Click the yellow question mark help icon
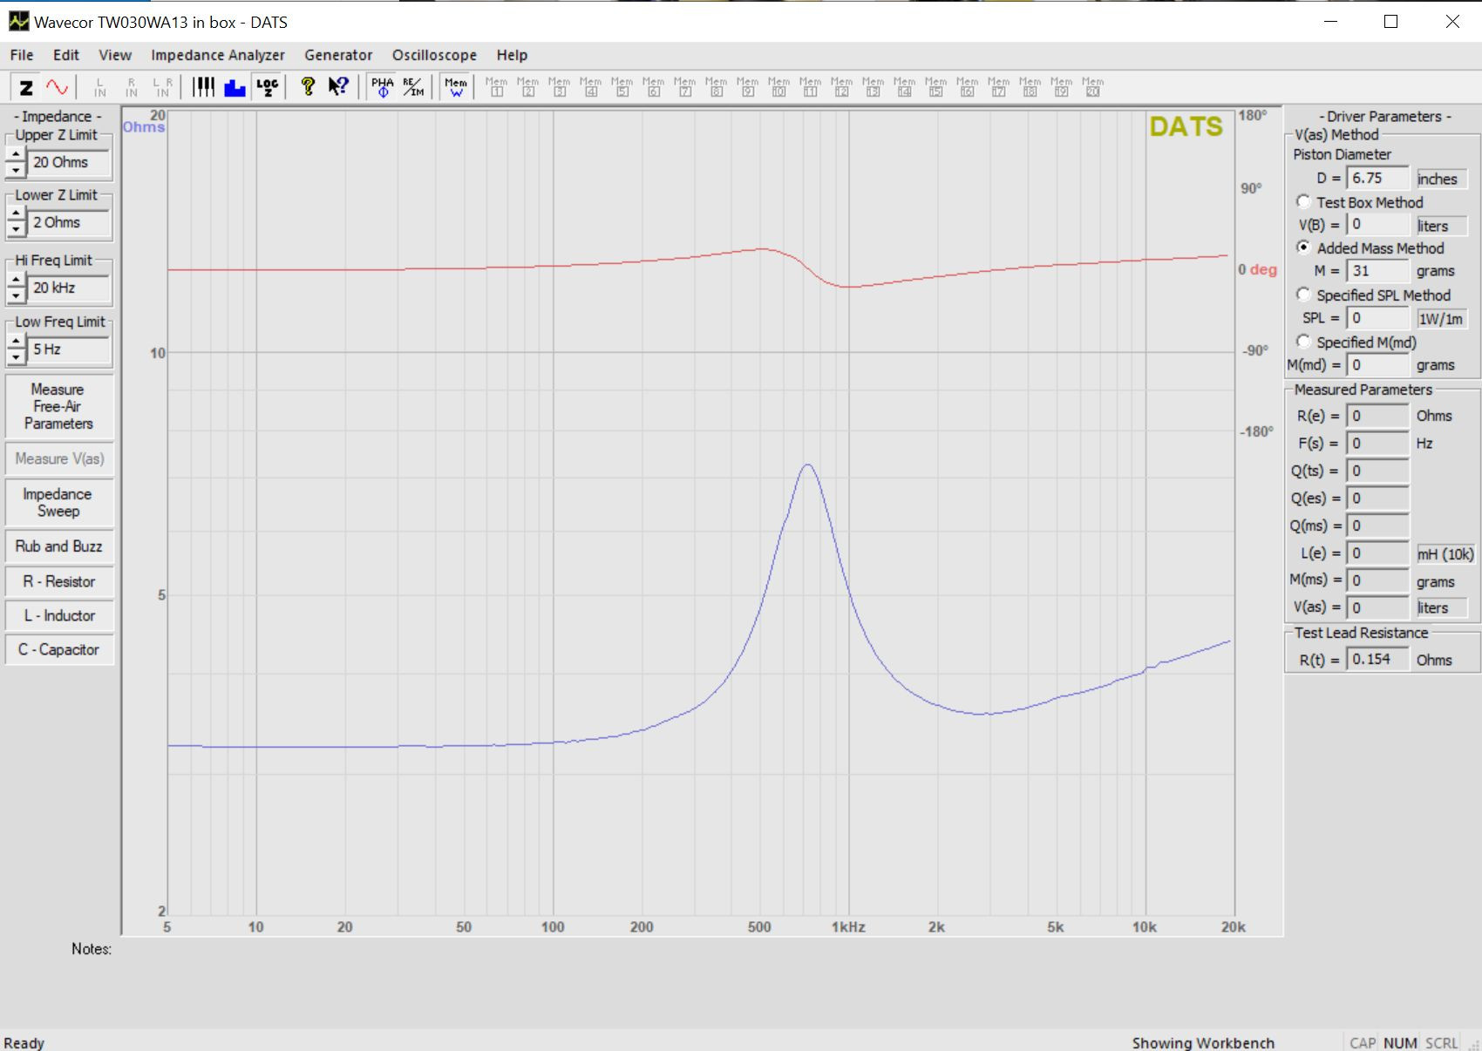 308,87
